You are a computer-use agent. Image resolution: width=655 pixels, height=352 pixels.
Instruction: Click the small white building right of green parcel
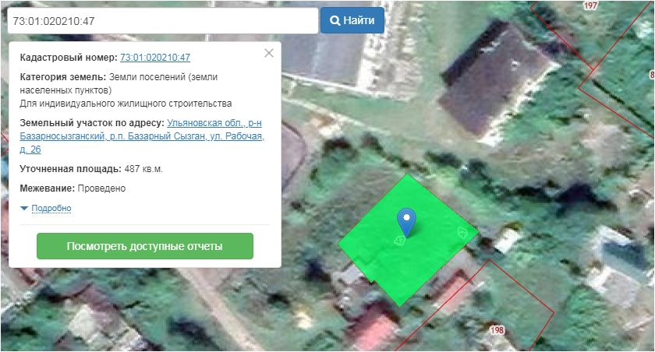coord(506,239)
